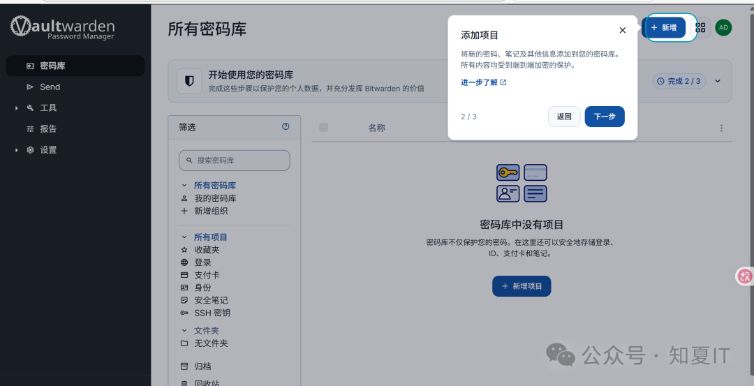Click the vault icon beside 密码库
The width and height of the screenshot is (754, 386).
pyautogui.click(x=30, y=66)
